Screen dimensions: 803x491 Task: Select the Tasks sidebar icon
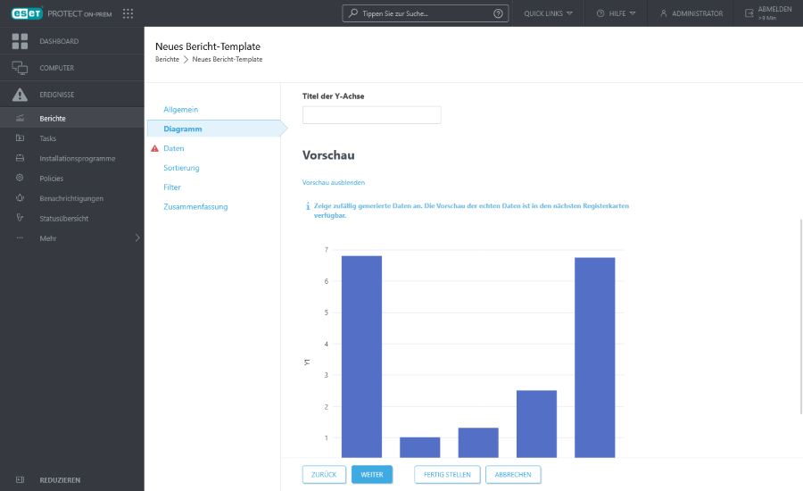20,138
